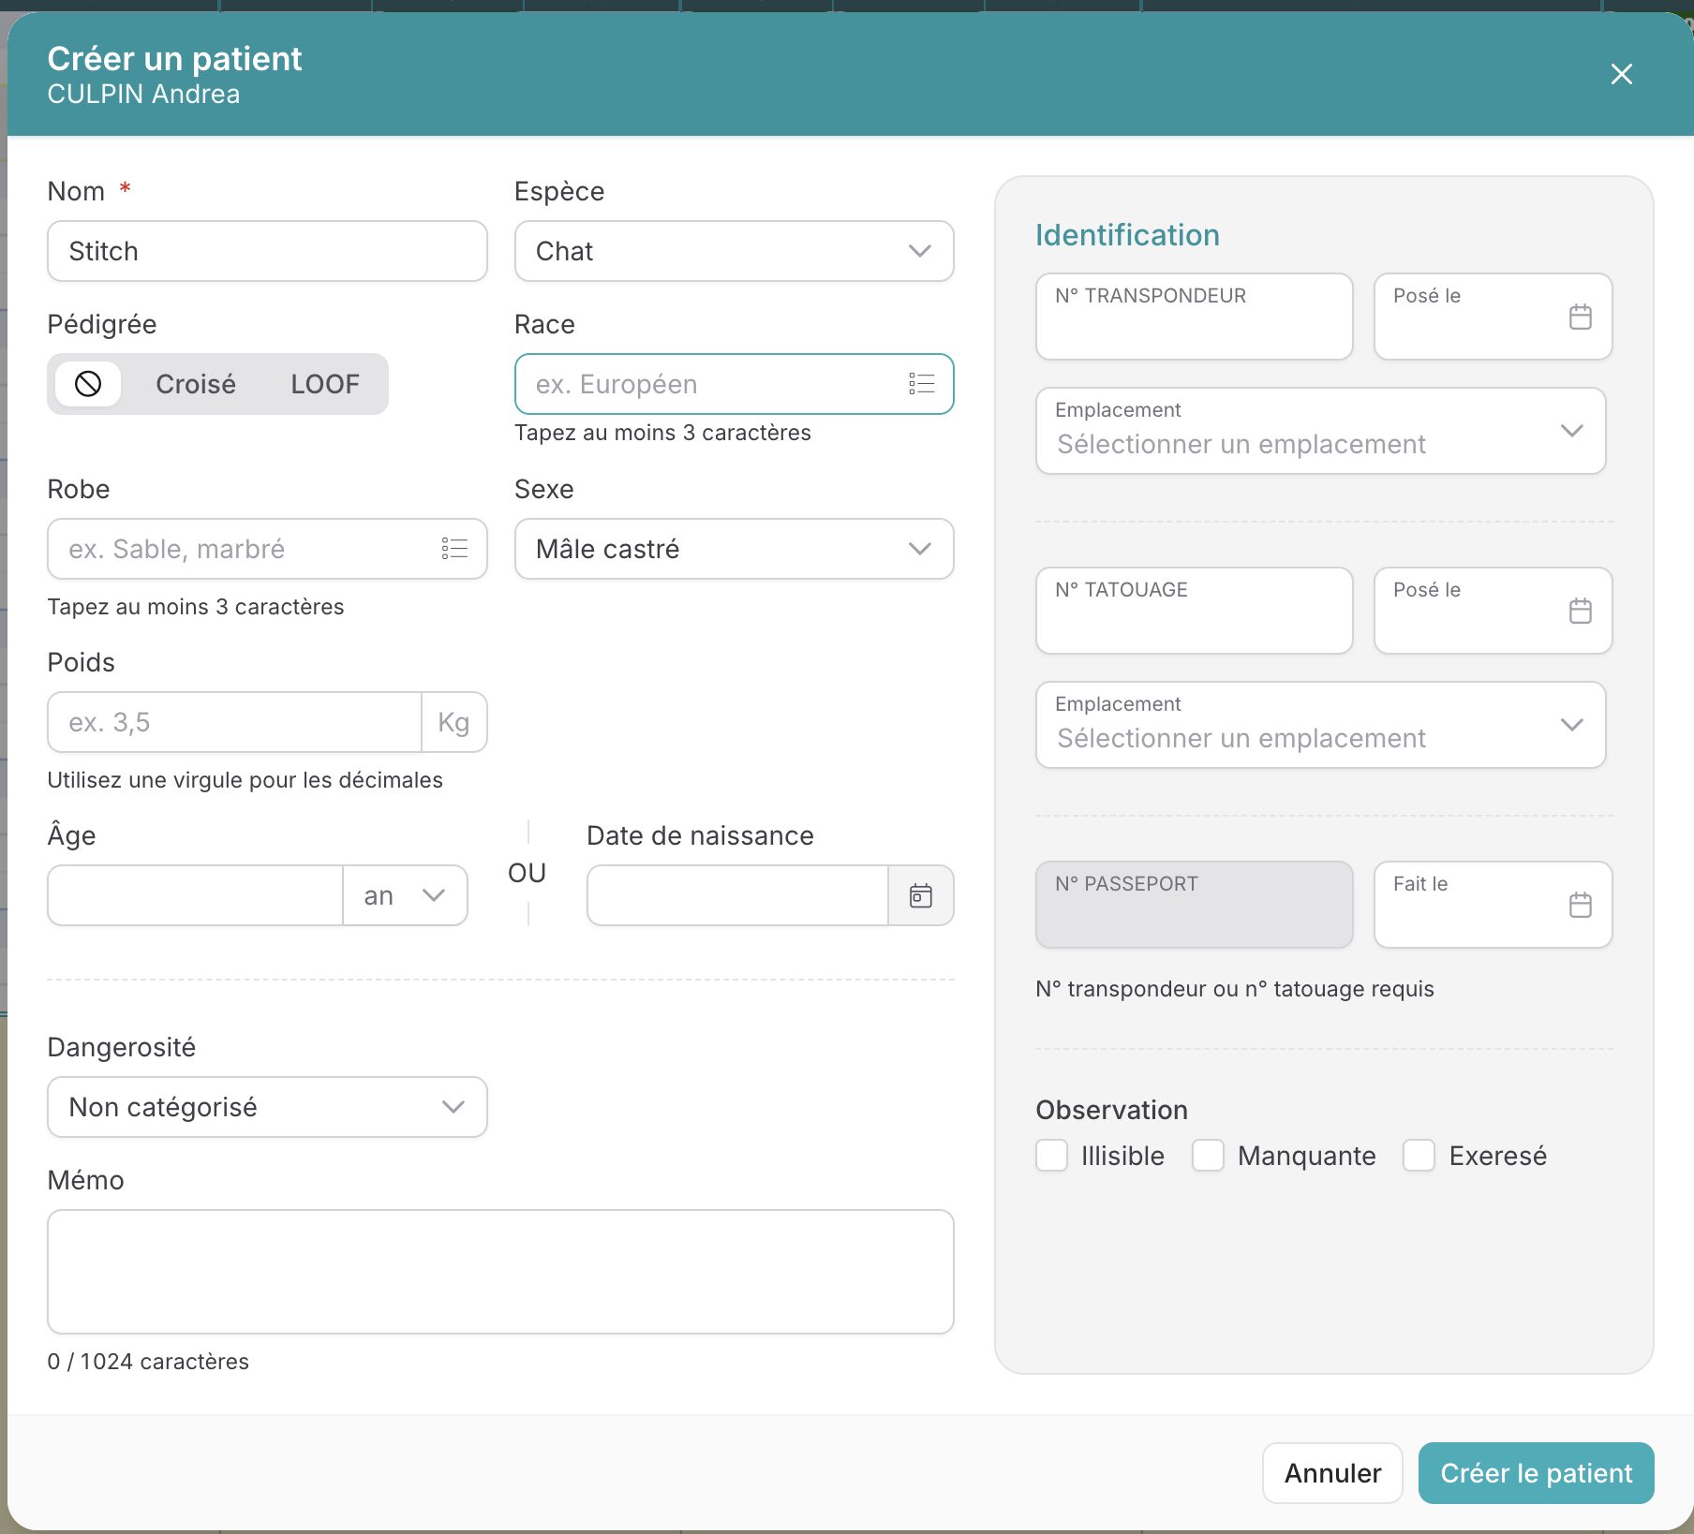Click the Espèce dropdown chevron
Image resolution: width=1694 pixels, height=1534 pixels.
pyautogui.click(x=919, y=251)
